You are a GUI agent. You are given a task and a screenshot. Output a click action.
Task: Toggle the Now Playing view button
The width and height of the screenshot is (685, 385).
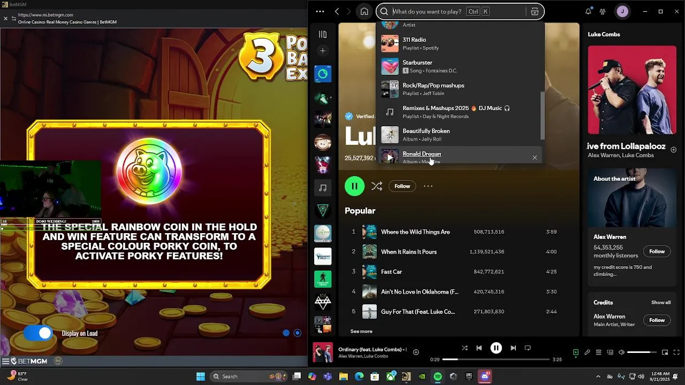point(576,352)
